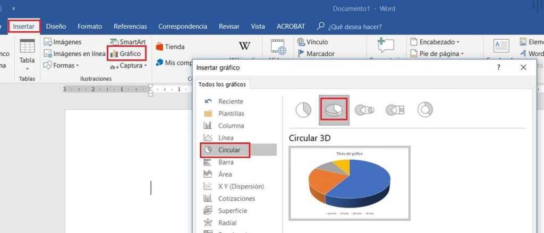Choose Barra in chart type list
This screenshot has width=544, height=233.
click(x=226, y=162)
